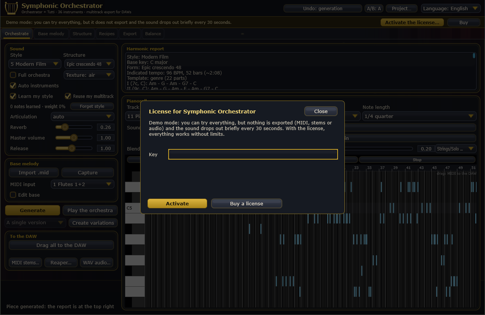This screenshot has height=315, width=485.
Task: Click the Generate button
Action: click(33, 210)
